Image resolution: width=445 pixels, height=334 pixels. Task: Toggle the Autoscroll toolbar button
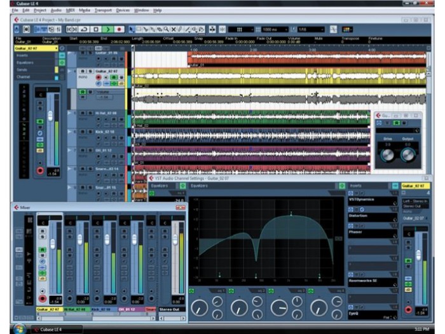(x=212, y=29)
